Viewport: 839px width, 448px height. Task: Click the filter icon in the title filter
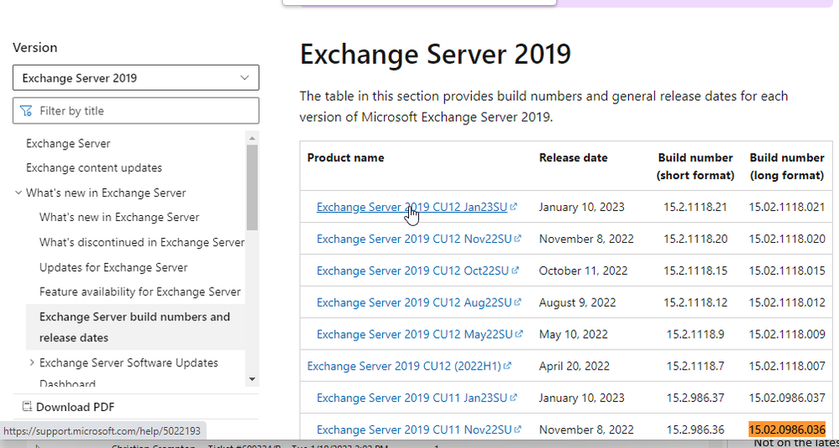pyautogui.click(x=26, y=111)
